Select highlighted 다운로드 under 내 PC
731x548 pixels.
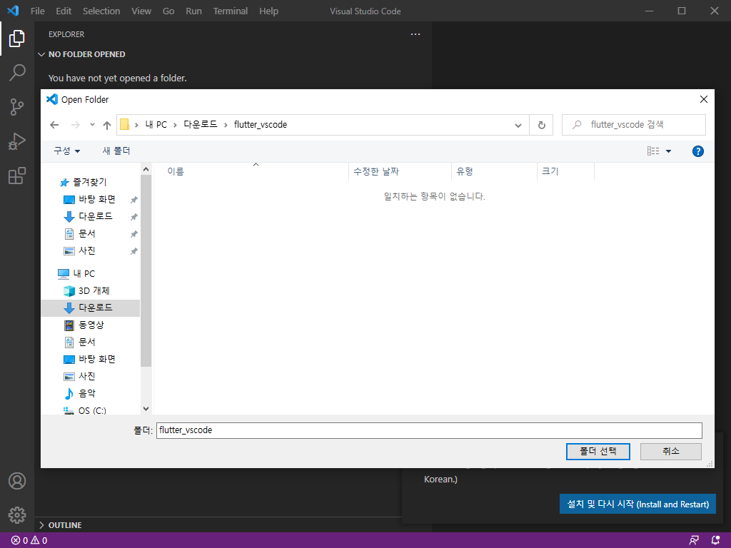click(x=91, y=308)
